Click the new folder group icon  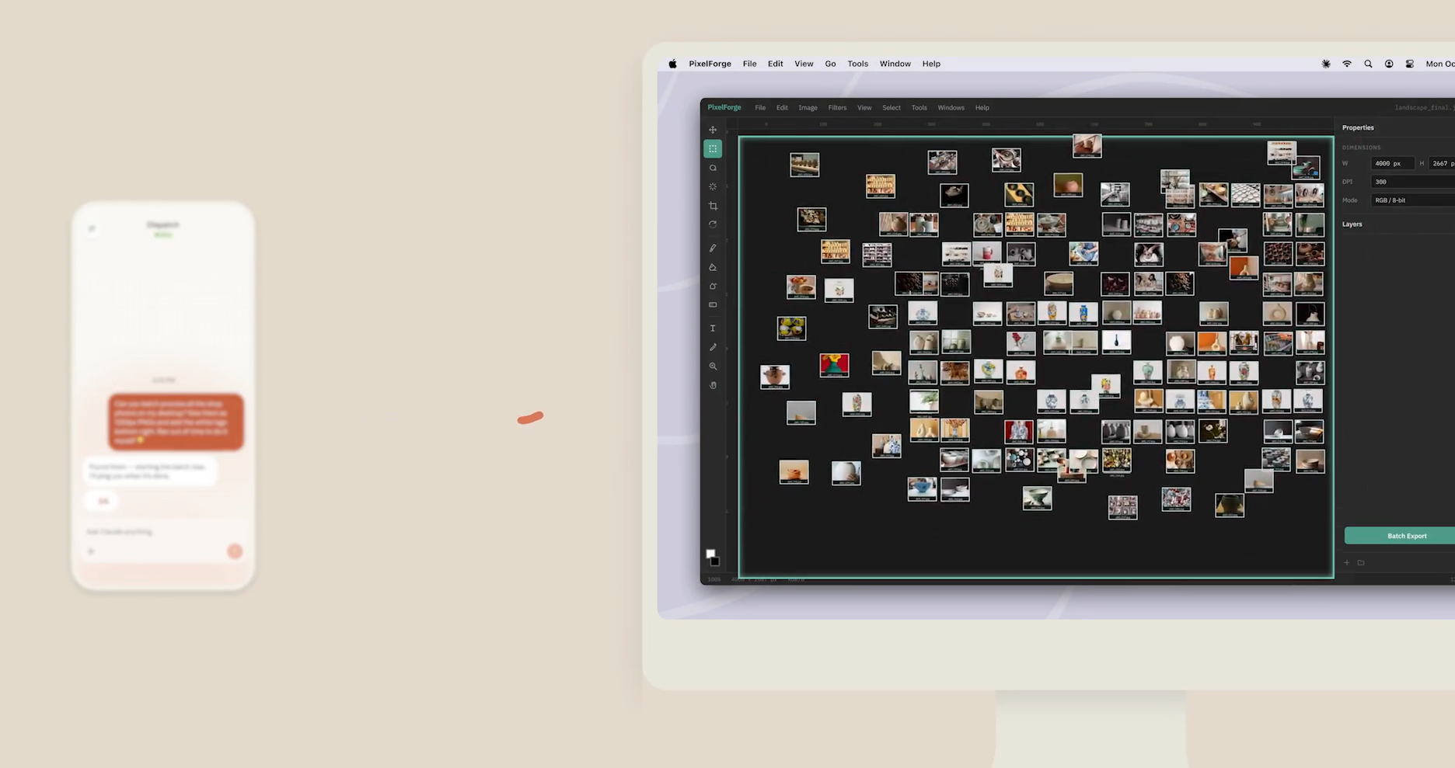(x=1361, y=562)
